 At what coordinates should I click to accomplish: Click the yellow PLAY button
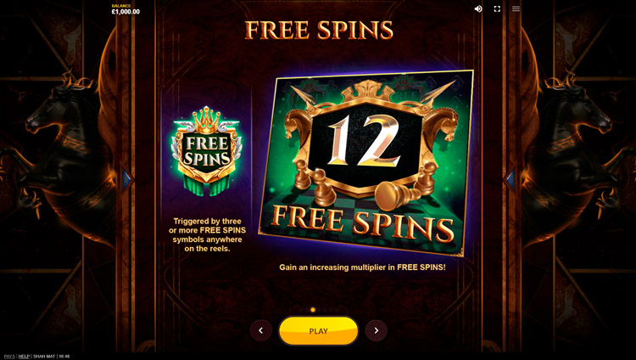pyautogui.click(x=318, y=331)
